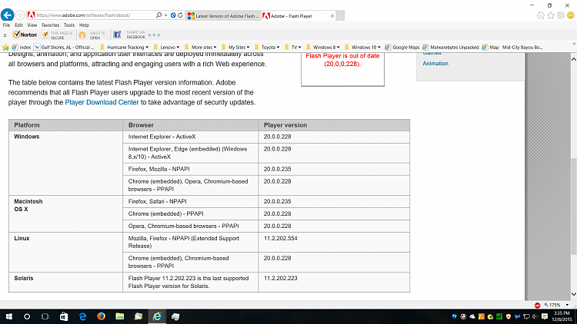The image size is (577, 324).
Task: Expand the Hurricane Tracking favorites folder
Action: click(x=125, y=48)
